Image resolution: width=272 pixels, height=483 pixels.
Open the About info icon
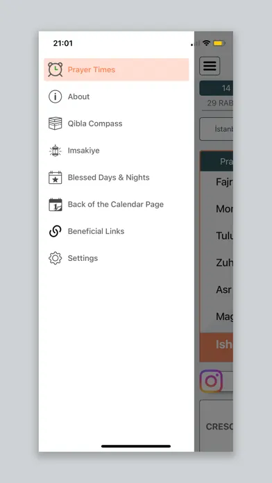[x=55, y=96]
